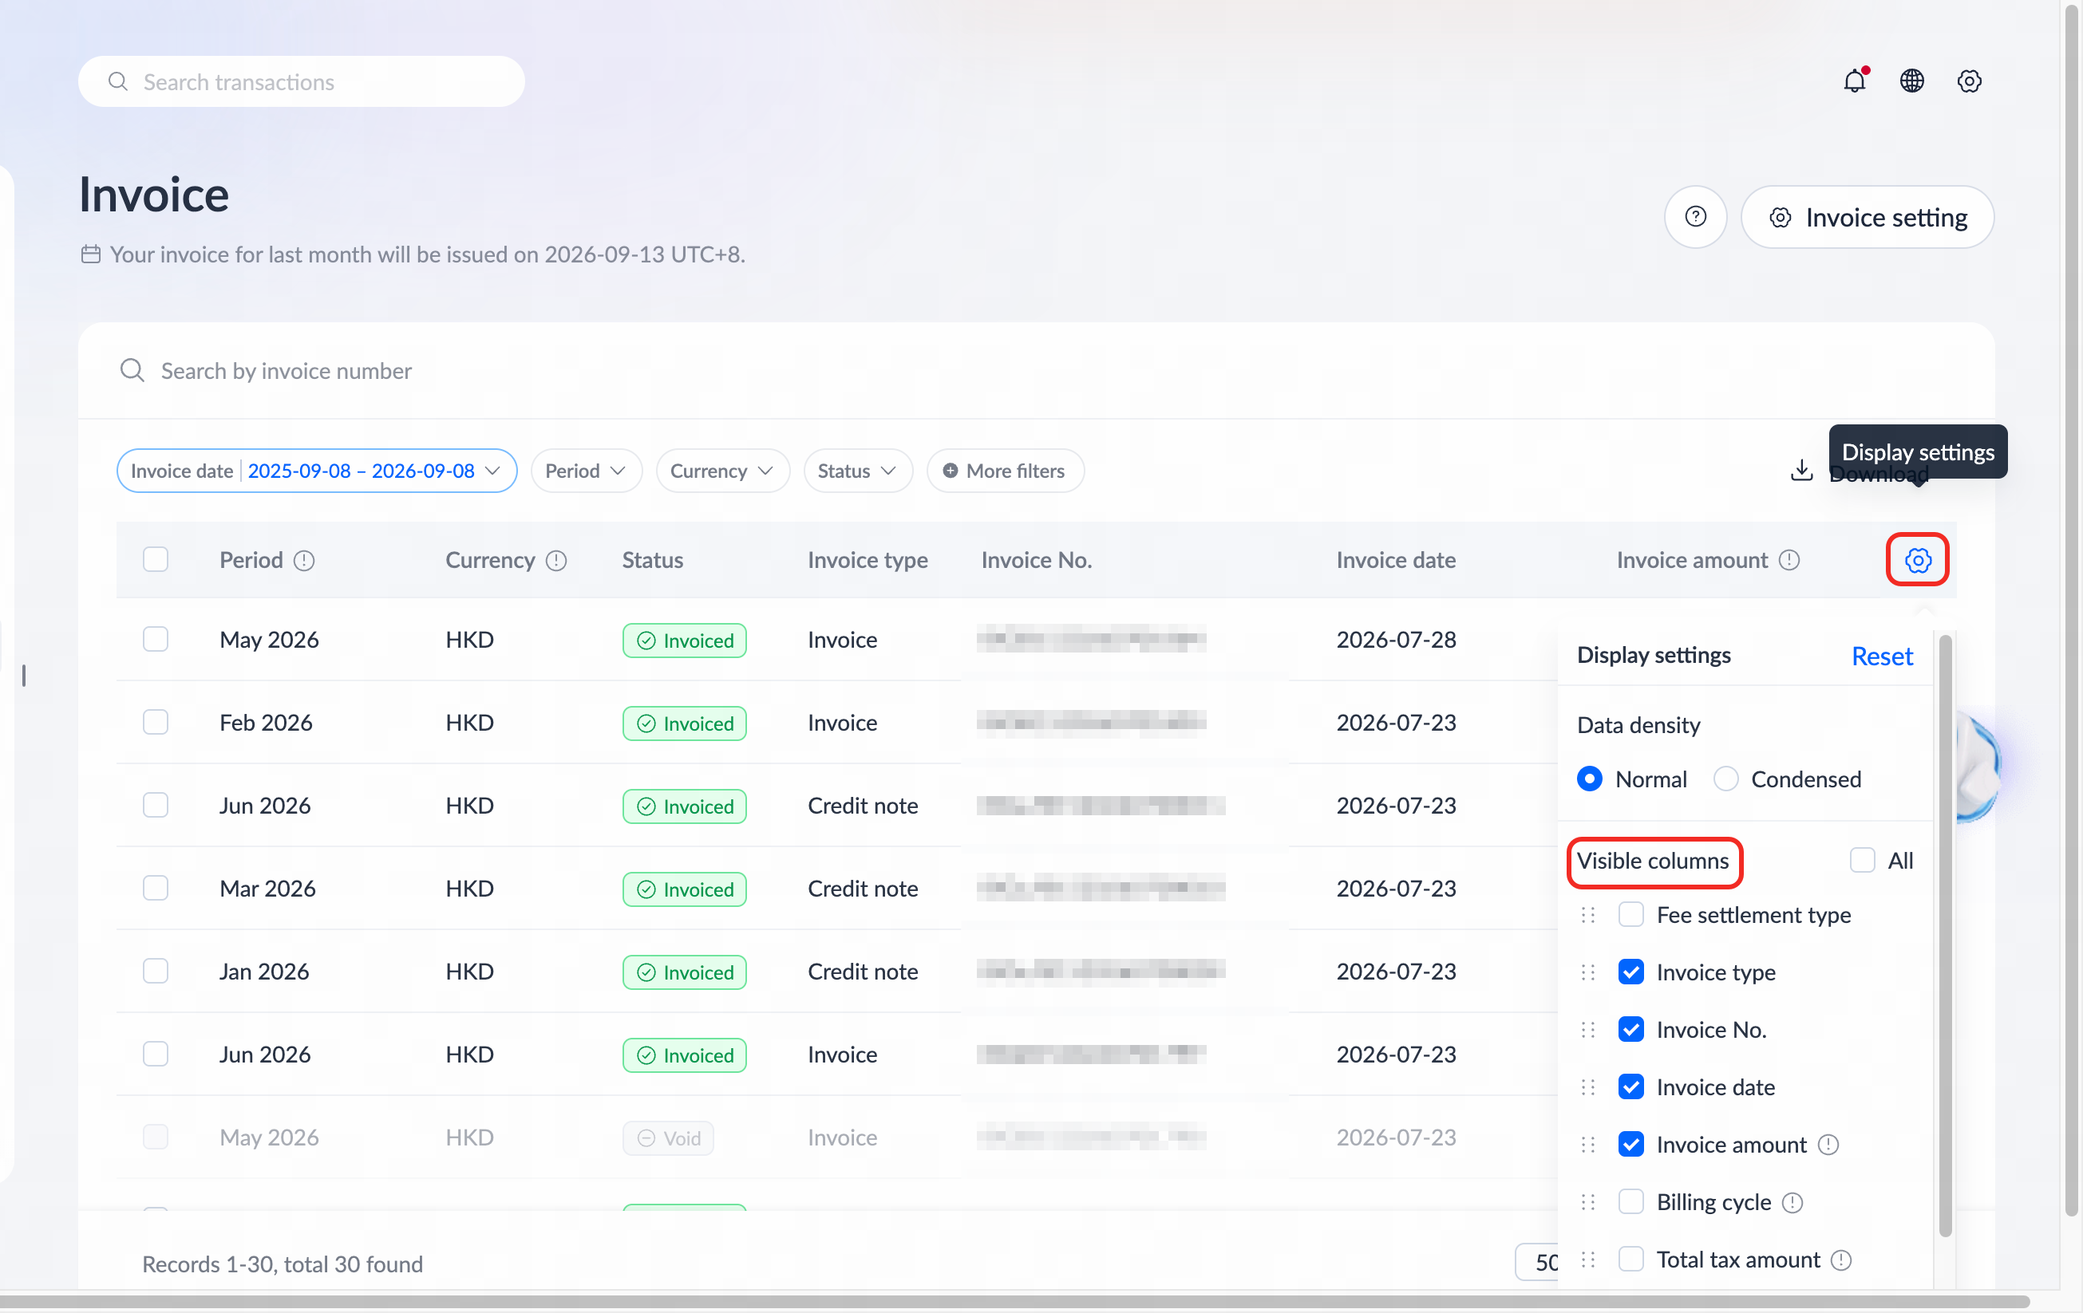The width and height of the screenshot is (2083, 1313).
Task: Click the Invoice type column header
Action: pyautogui.click(x=868, y=560)
